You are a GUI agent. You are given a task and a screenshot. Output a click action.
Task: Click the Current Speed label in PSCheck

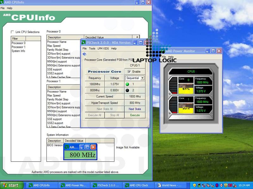105,96
